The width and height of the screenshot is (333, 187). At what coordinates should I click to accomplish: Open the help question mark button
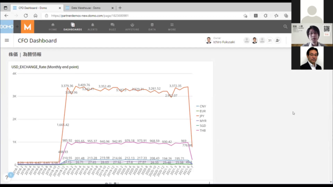click(7, 178)
